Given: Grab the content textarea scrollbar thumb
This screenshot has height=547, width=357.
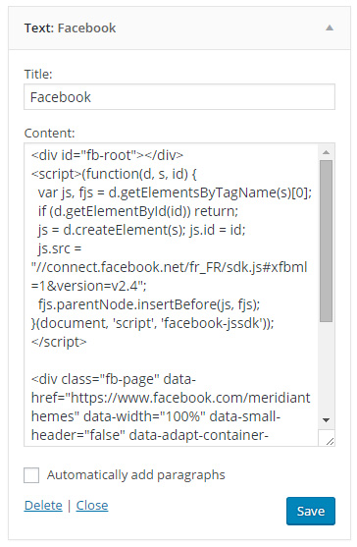Looking at the screenshot, I should (326, 241).
